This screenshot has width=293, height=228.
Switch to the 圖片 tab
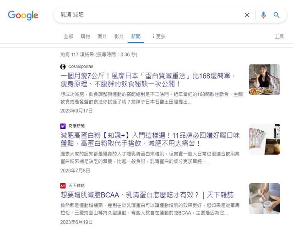pyautogui.click(x=102, y=36)
